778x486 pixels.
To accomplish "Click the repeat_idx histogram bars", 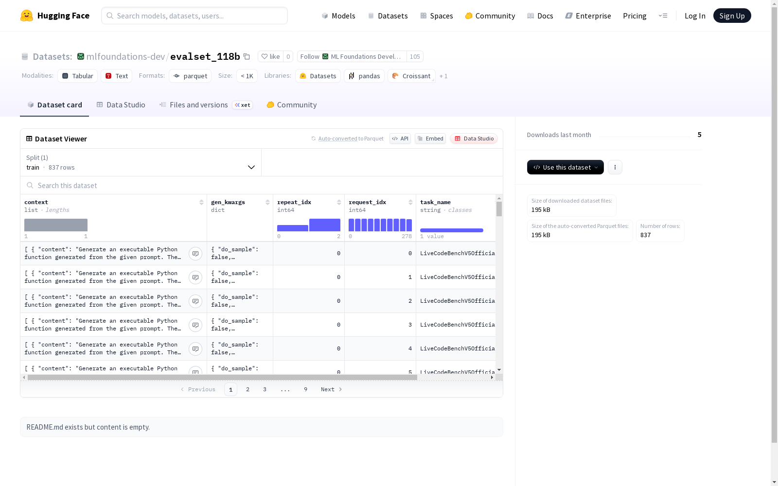I will click(x=309, y=225).
